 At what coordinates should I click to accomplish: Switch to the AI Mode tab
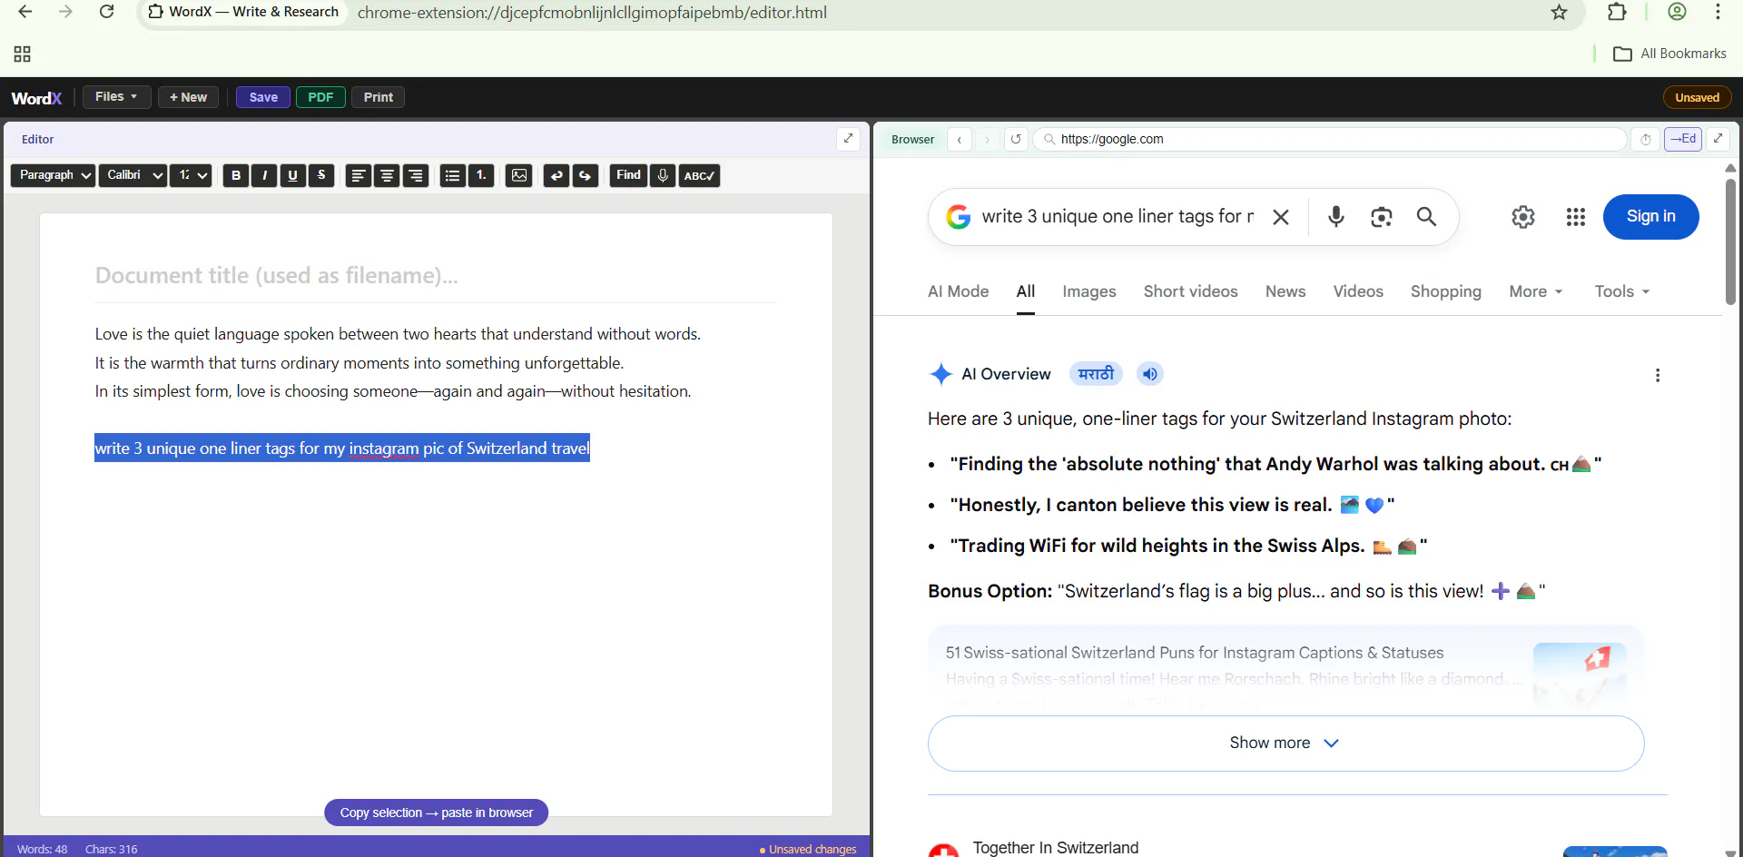[x=958, y=291]
